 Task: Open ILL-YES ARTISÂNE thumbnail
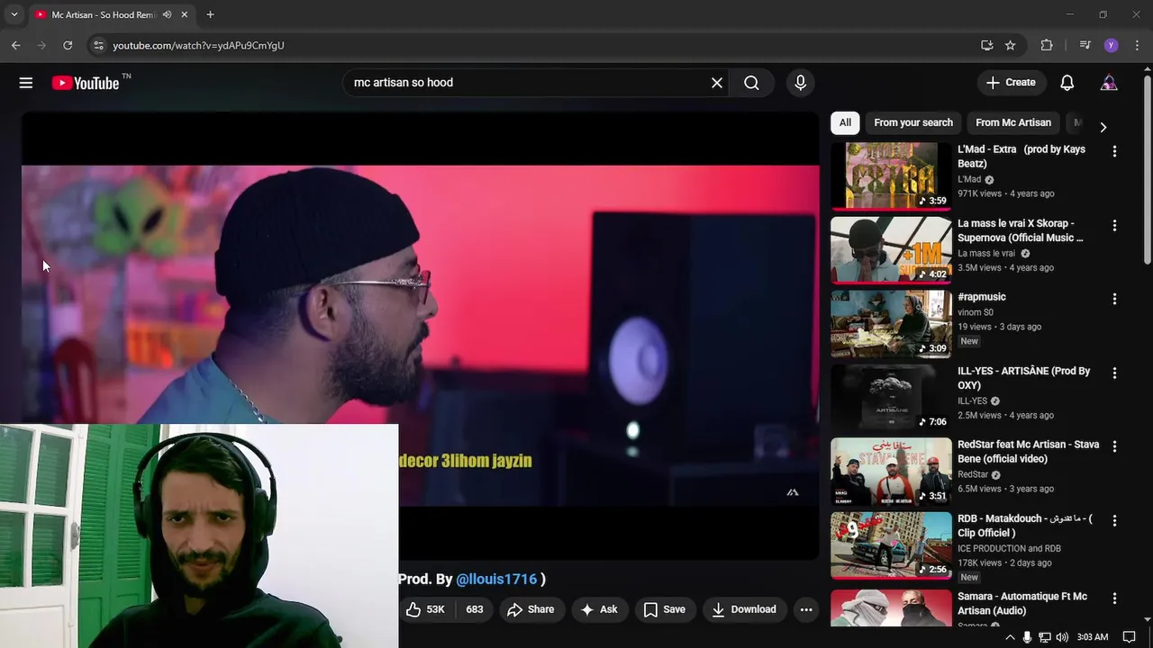pyautogui.click(x=891, y=397)
